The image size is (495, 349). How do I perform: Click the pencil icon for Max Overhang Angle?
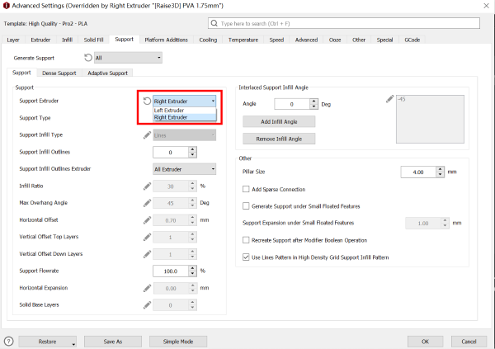pyautogui.click(x=147, y=203)
